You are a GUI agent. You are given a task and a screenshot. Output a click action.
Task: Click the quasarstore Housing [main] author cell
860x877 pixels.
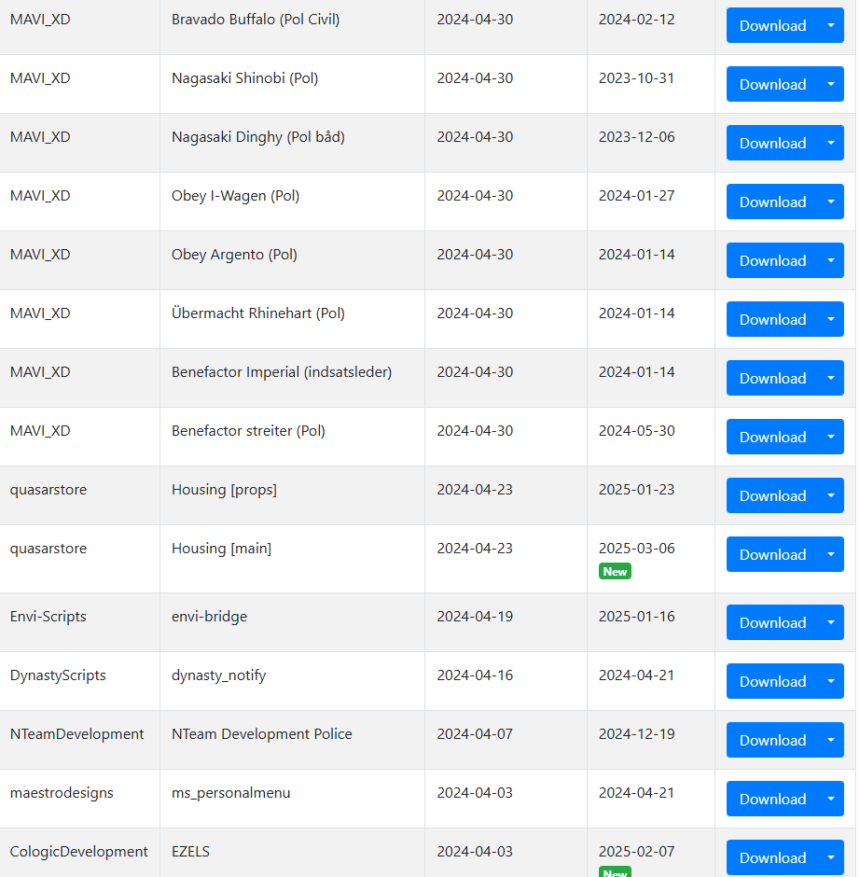point(79,558)
